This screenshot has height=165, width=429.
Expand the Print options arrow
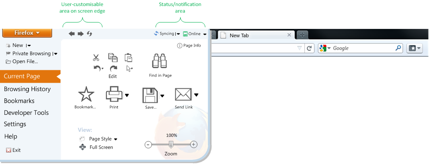[127, 95]
